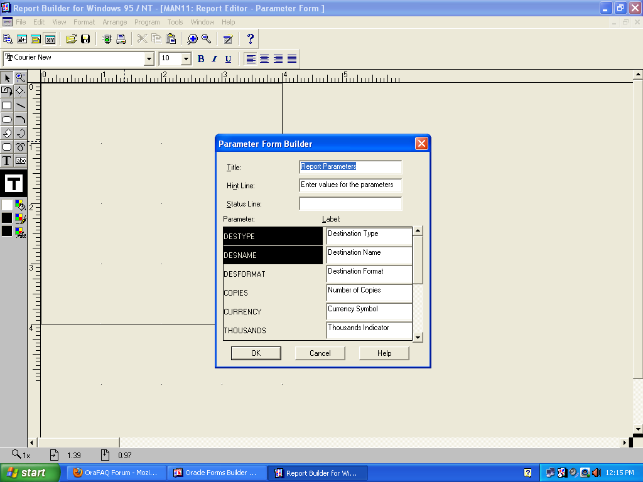Click Cancel in Parameter Form Builder
The width and height of the screenshot is (643, 482).
coord(320,353)
